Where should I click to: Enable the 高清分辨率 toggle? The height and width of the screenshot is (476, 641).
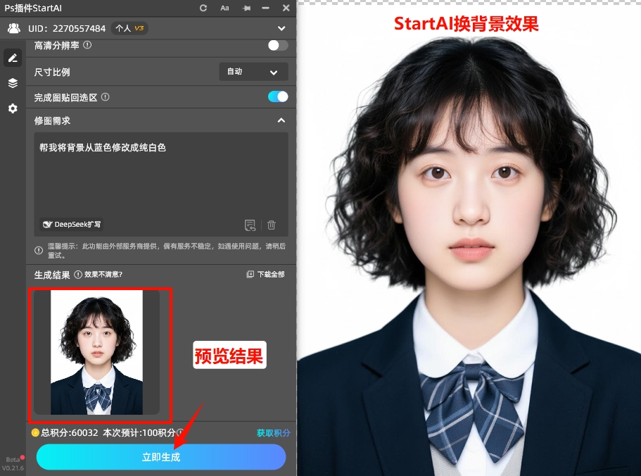[277, 45]
